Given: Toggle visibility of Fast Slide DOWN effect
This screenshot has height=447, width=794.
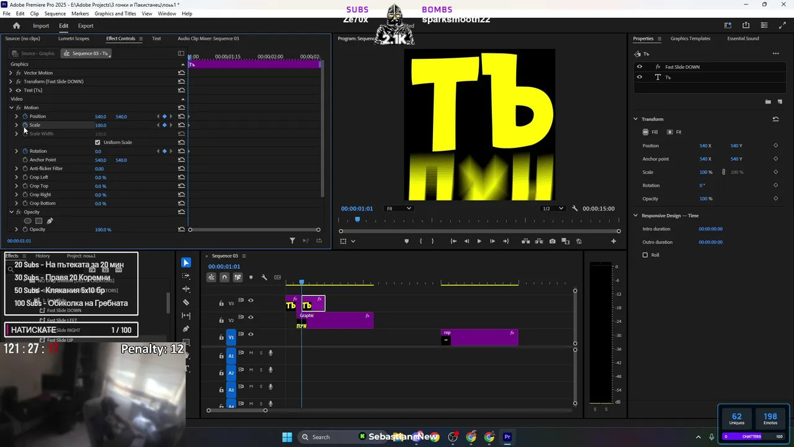Looking at the screenshot, I should [x=640, y=66].
